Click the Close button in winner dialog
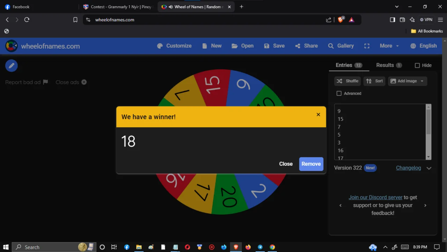447x252 pixels. 286,164
